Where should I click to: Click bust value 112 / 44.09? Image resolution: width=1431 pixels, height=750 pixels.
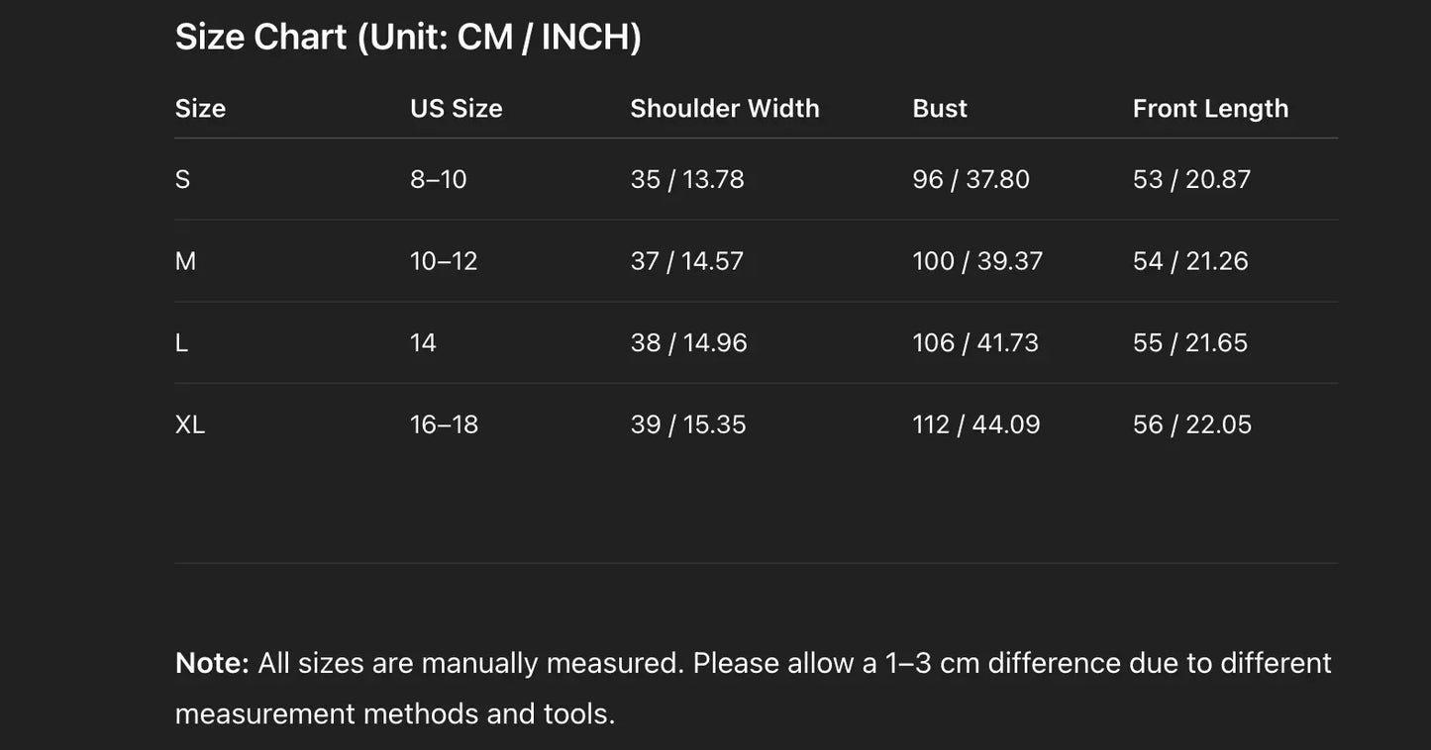tap(975, 424)
